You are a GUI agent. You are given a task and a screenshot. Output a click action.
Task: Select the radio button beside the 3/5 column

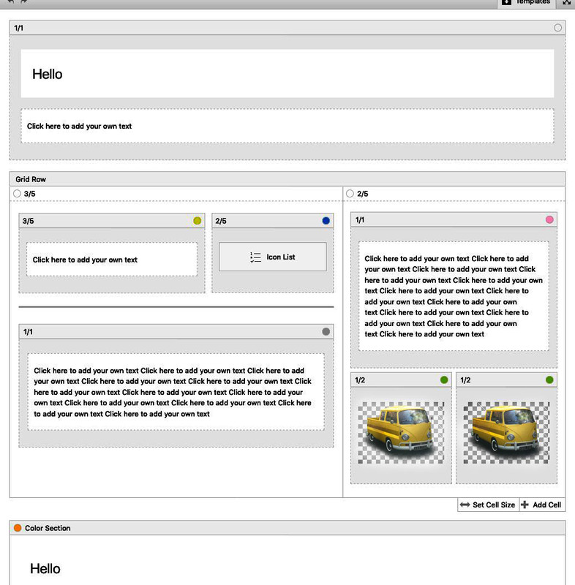(17, 193)
